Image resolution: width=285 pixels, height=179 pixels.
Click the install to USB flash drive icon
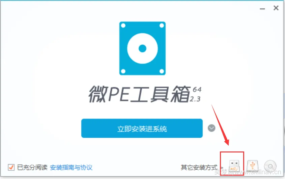[x=234, y=166]
